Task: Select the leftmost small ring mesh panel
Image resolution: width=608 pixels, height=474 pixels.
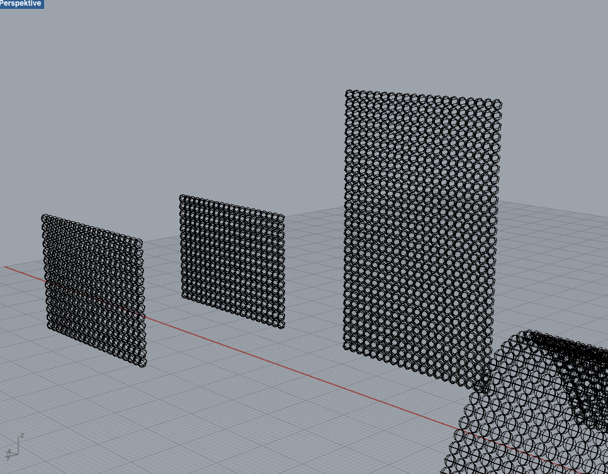Action: click(94, 290)
